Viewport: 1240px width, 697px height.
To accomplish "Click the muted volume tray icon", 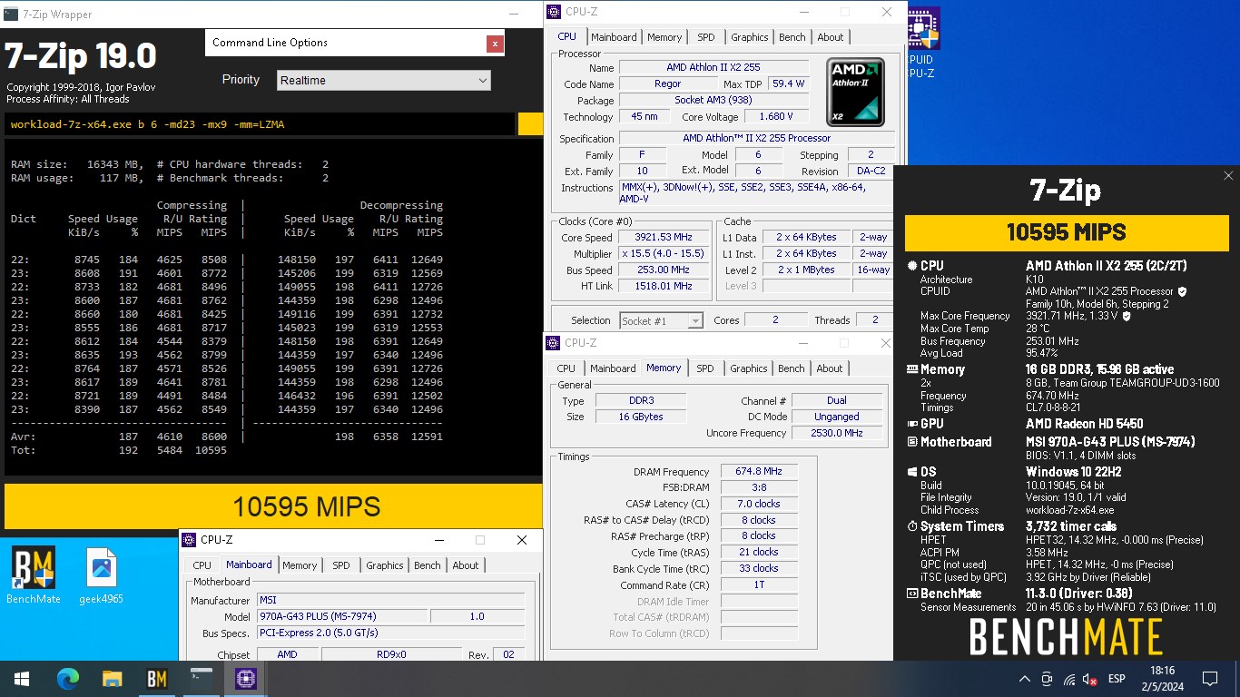I will point(1090,680).
